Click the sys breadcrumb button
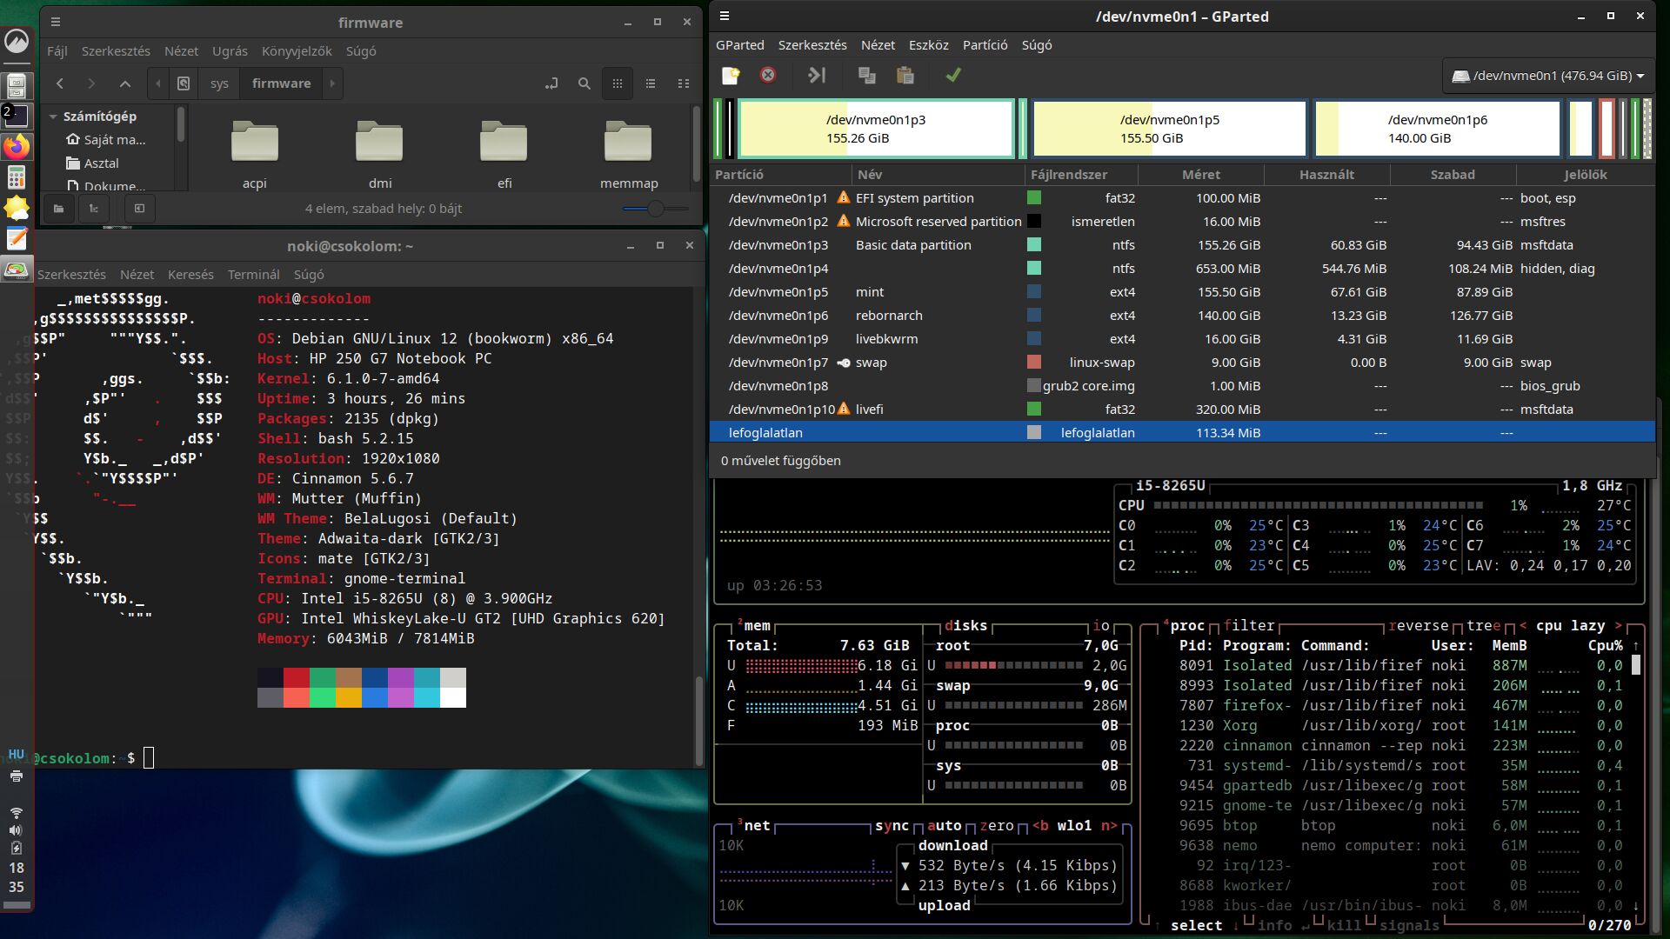The height and width of the screenshot is (939, 1670). point(219,83)
